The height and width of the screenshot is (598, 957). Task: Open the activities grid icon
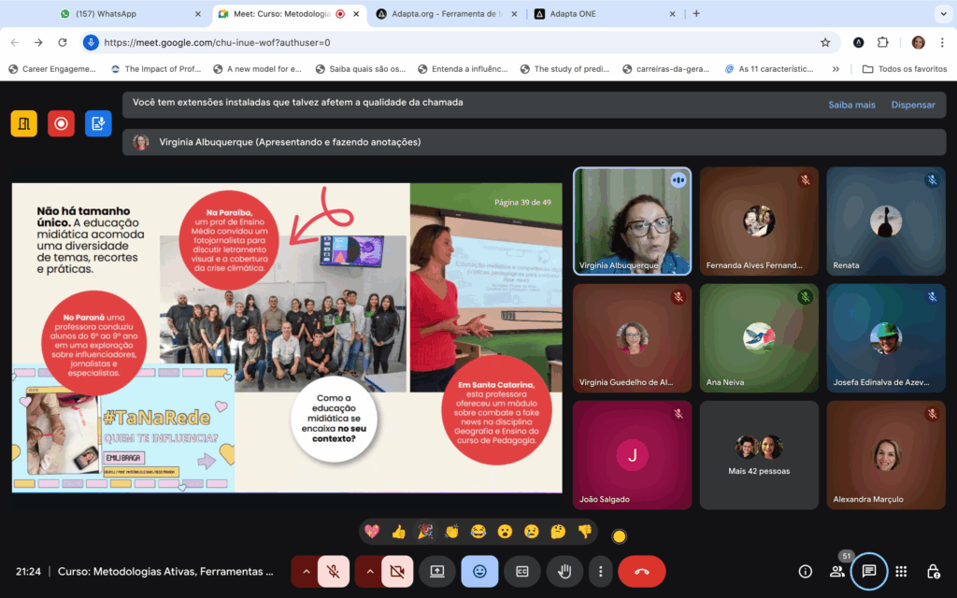[901, 571]
